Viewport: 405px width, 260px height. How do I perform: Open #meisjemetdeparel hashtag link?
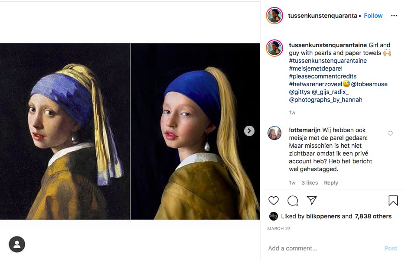(x=316, y=68)
